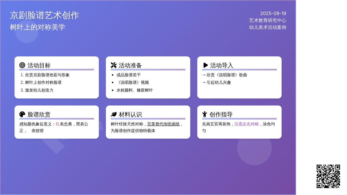Click the 幼儿美术活动案例 label
The height and width of the screenshot is (195, 347).
click(267, 27)
